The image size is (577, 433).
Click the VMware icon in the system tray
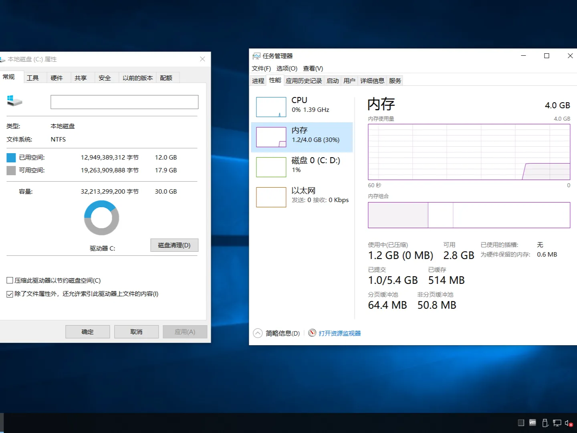tap(533, 423)
